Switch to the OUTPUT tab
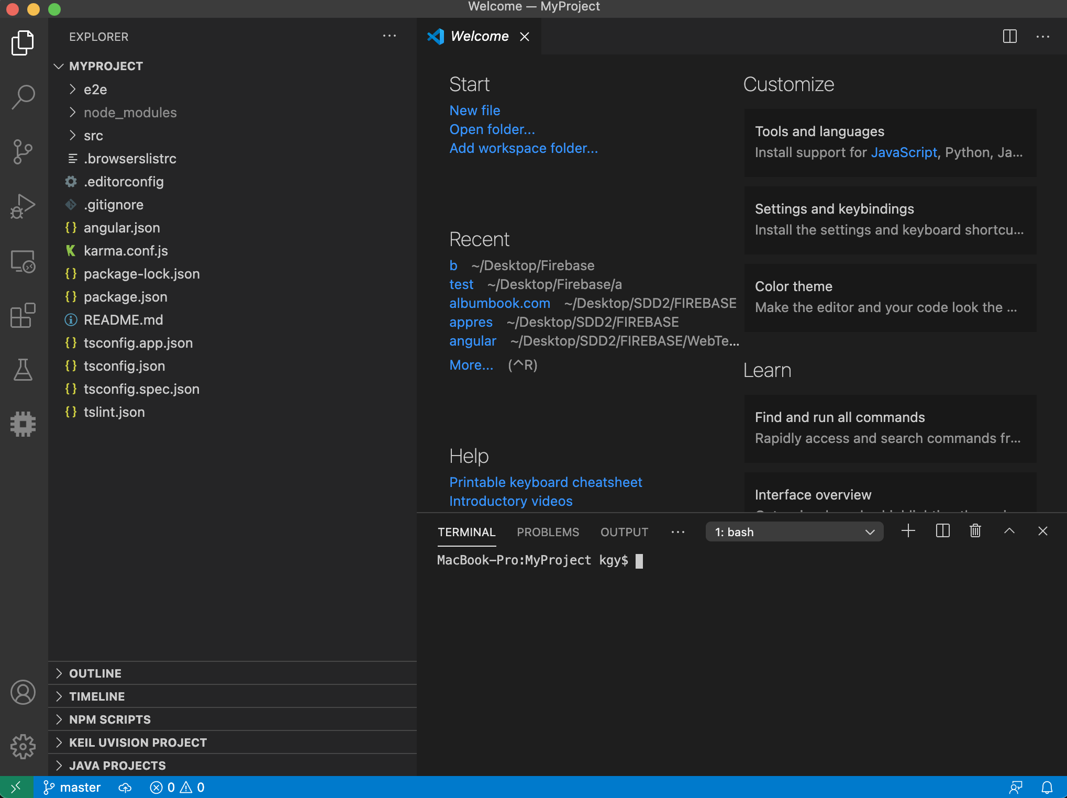The height and width of the screenshot is (798, 1067). click(x=624, y=532)
